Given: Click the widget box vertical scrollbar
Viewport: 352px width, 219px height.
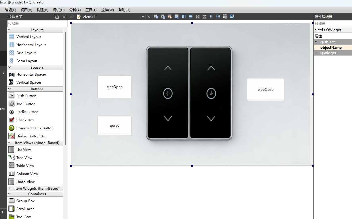Looking at the screenshot, I should [66, 88].
